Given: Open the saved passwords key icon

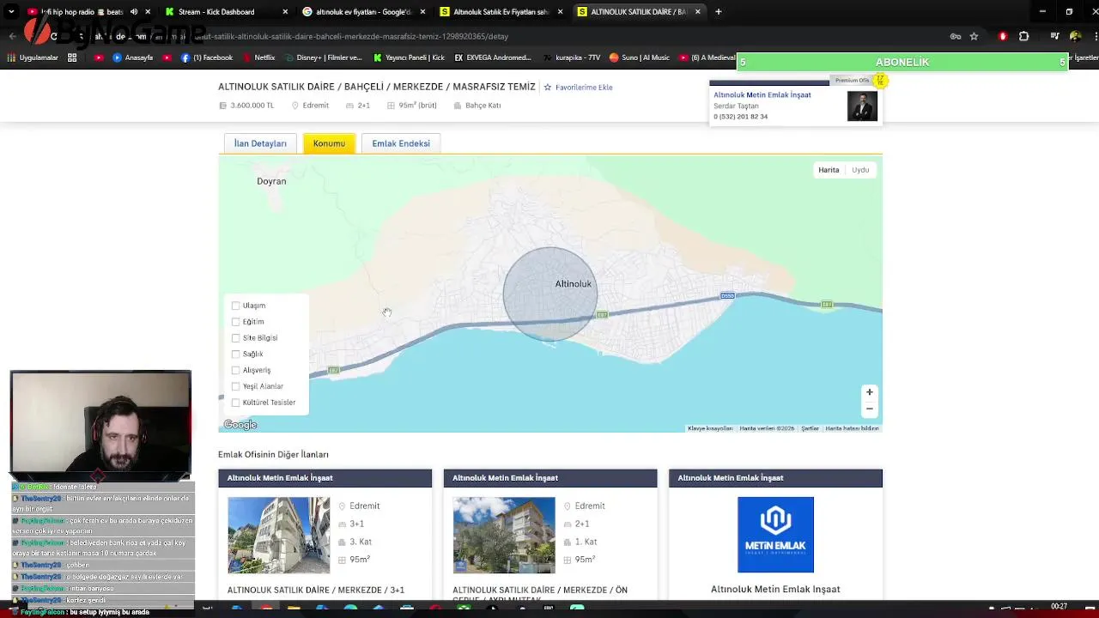Looking at the screenshot, I should (x=955, y=36).
